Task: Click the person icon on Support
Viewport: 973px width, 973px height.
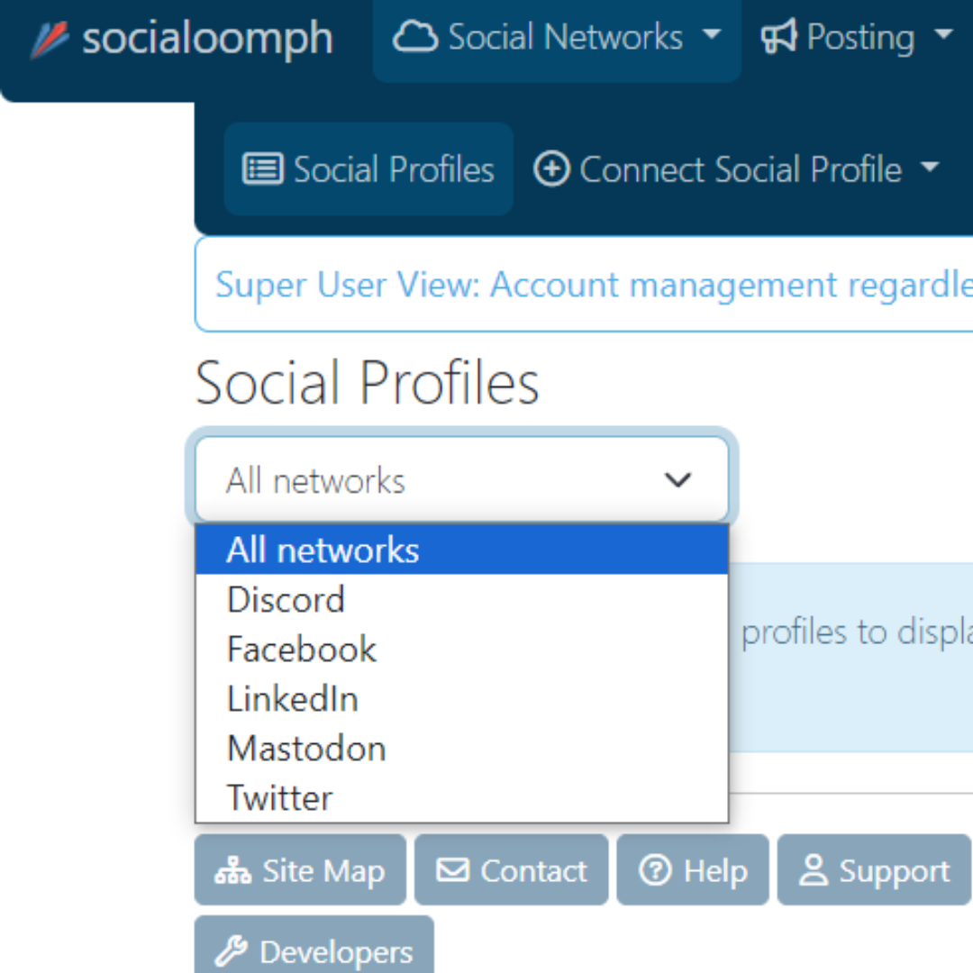Action: (x=813, y=869)
